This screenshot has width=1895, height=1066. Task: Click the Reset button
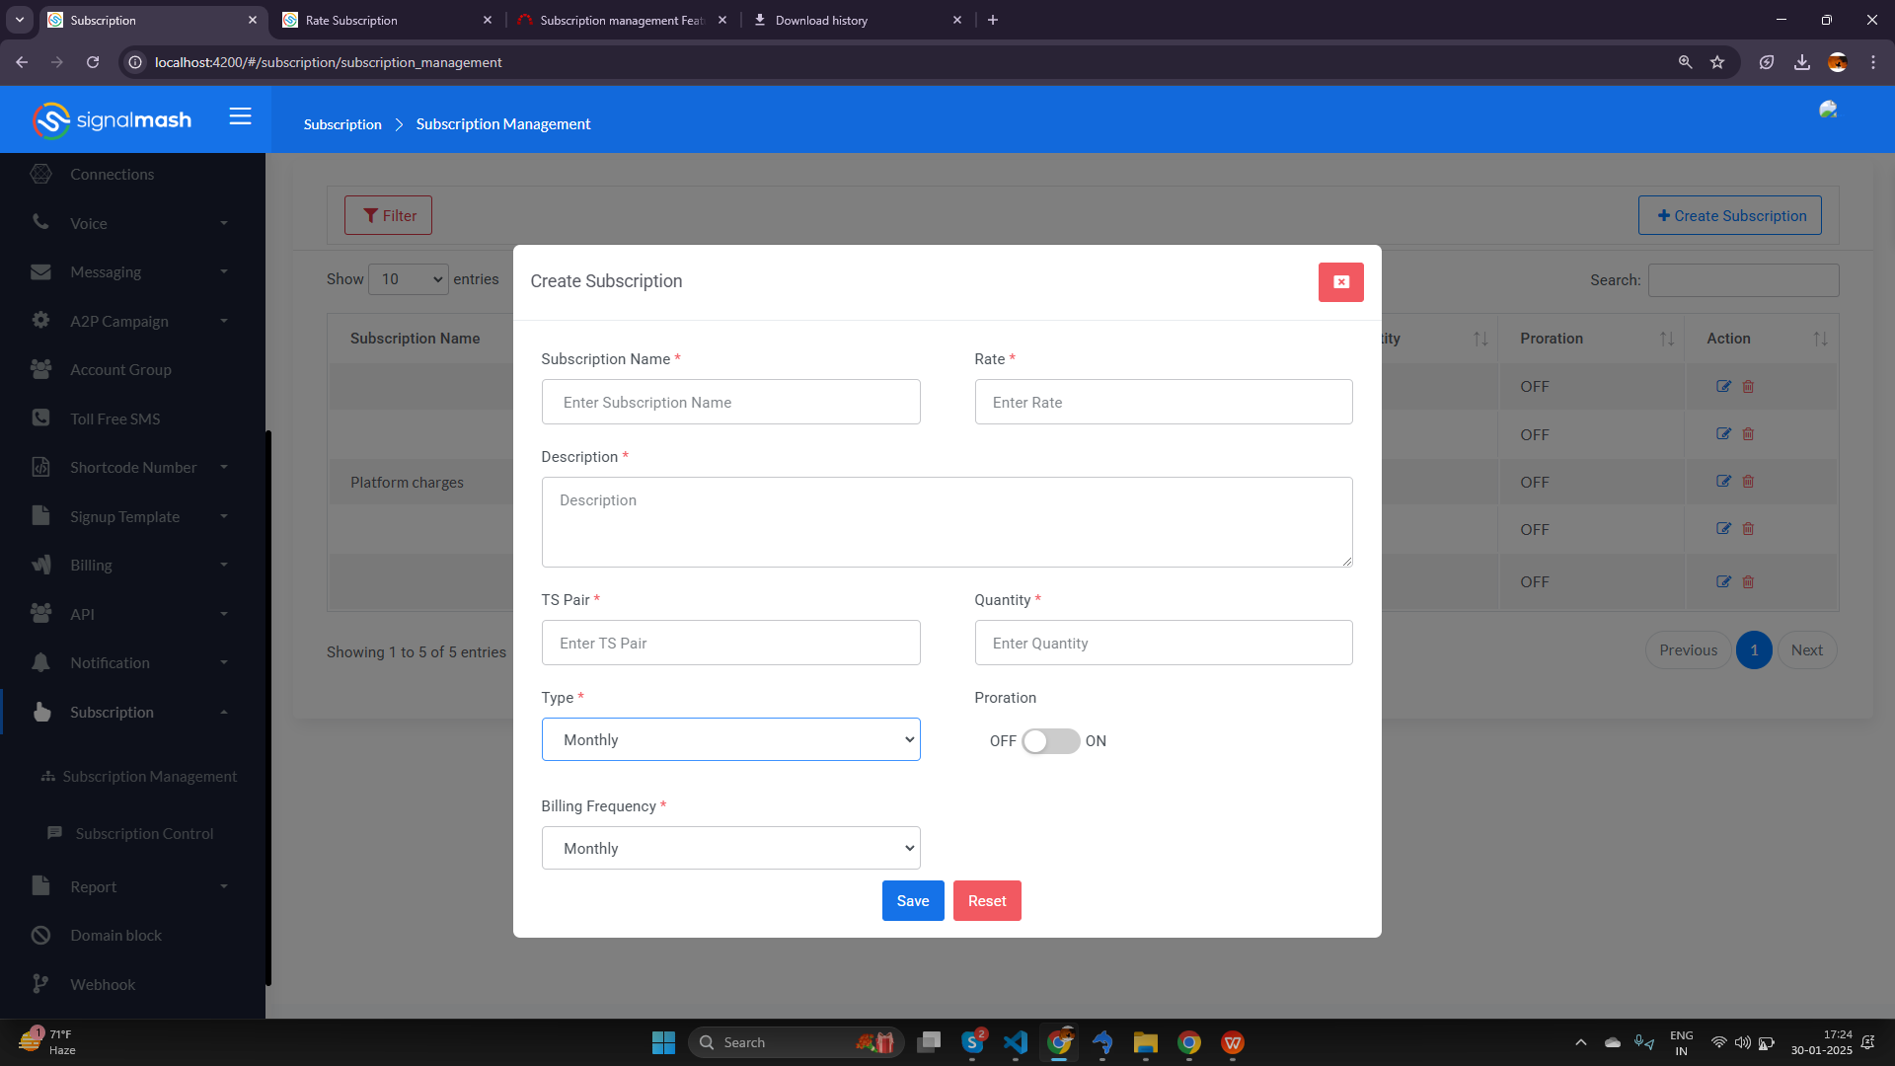click(987, 900)
